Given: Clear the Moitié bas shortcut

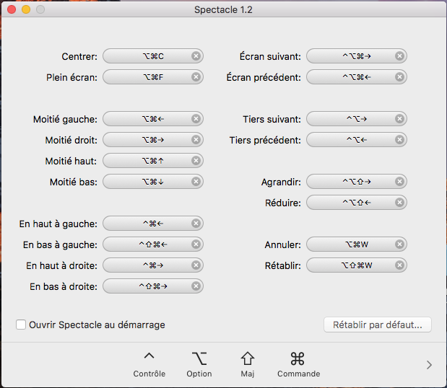Looking at the screenshot, I should coord(196,182).
